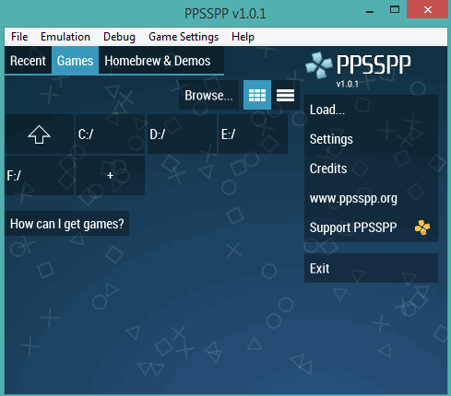451x396 pixels.
Task: Open the Debug menu
Action: tap(119, 37)
